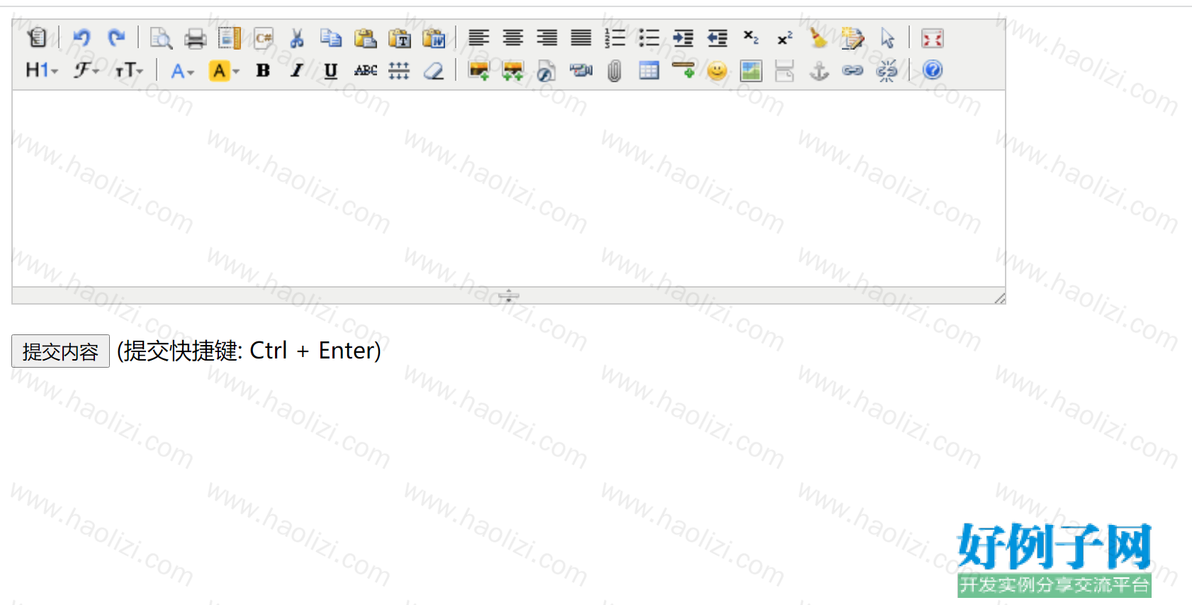Apply subscript formatting
Viewport: 1192px width, 605px height.
[751, 38]
